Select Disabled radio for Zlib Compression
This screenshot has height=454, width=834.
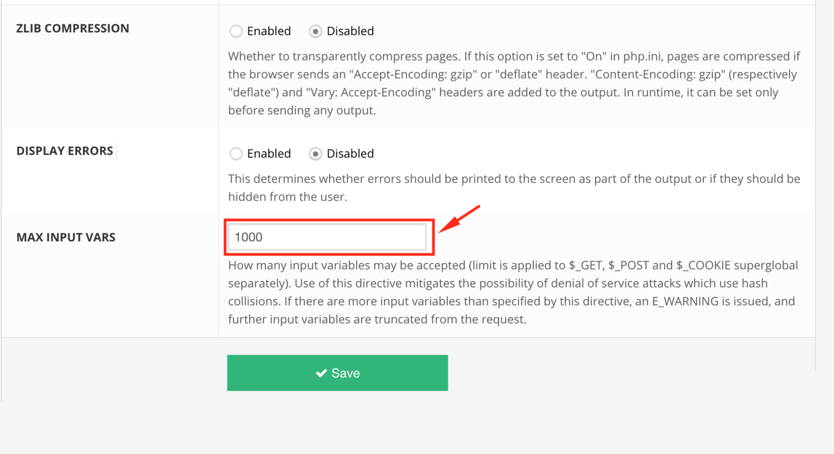coord(315,31)
